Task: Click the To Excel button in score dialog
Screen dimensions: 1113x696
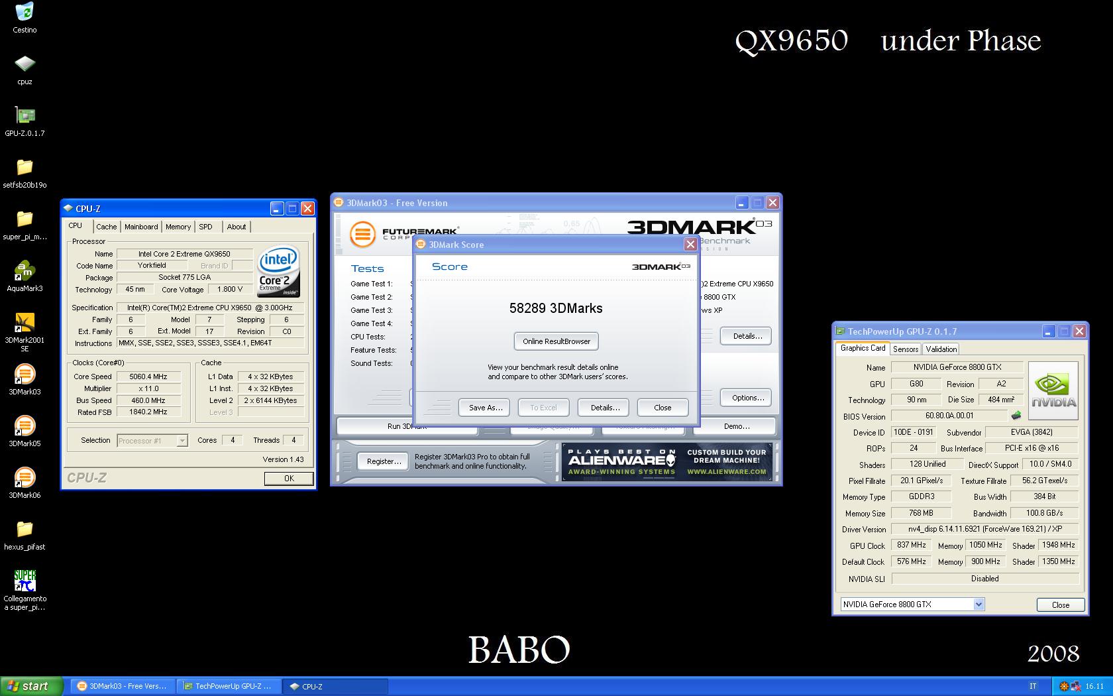Action: click(x=543, y=408)
